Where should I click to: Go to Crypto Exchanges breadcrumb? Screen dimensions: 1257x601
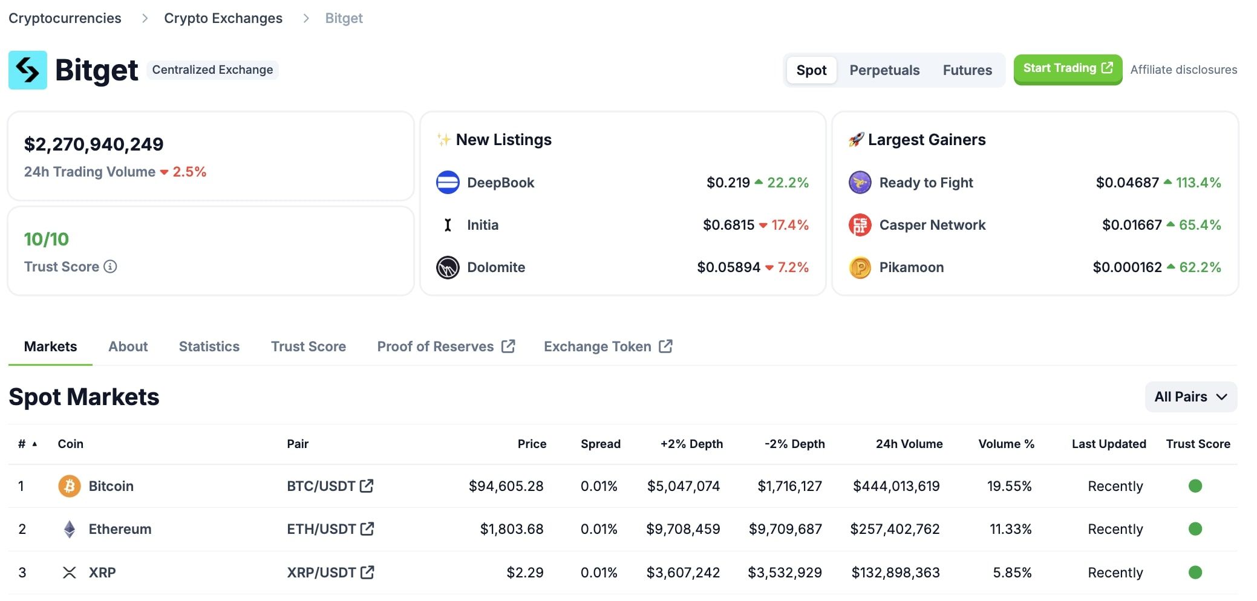[x=223, y=18]
